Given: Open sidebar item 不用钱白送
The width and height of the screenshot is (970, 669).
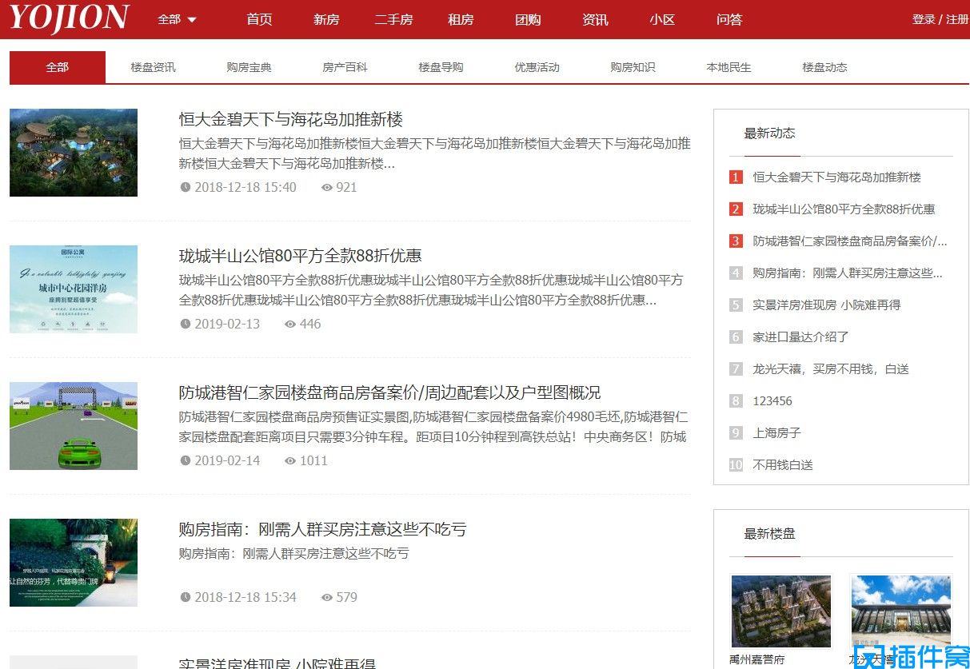Looking at the screenshot, I should [x=783, y=465].
